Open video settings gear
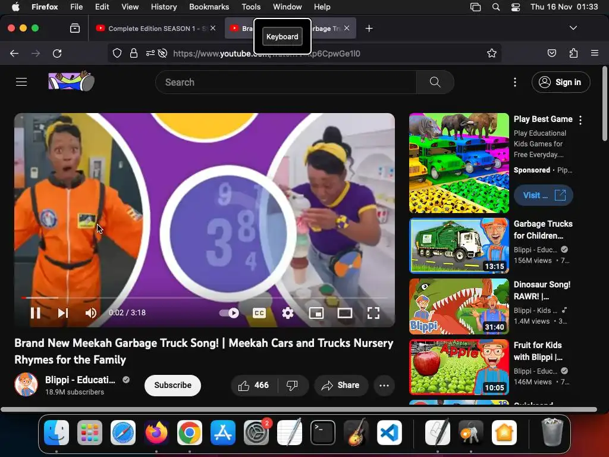This screenshot has height=457, width=609. click(x=288, y=313)
